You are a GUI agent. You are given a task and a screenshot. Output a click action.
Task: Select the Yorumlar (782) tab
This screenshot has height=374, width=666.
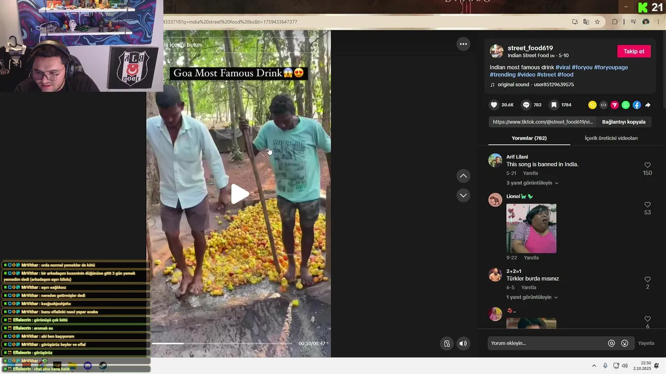(x=529, y=138)
